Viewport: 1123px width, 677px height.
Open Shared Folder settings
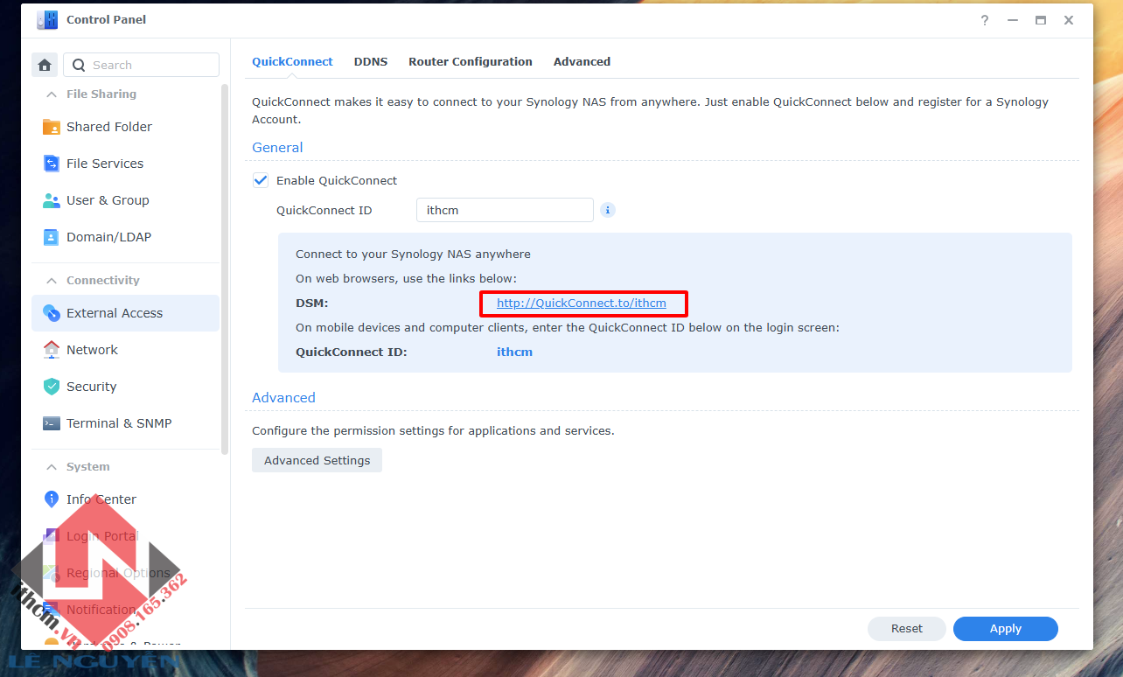pyautogui.click(x=126, y=127)
